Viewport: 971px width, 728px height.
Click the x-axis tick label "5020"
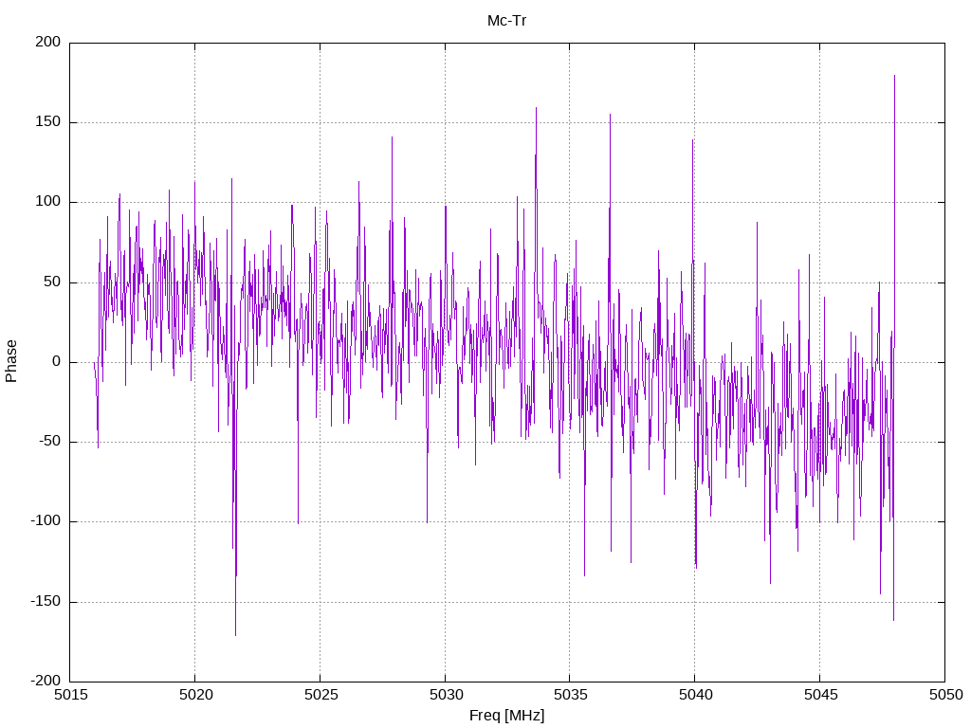coord(195,695)
